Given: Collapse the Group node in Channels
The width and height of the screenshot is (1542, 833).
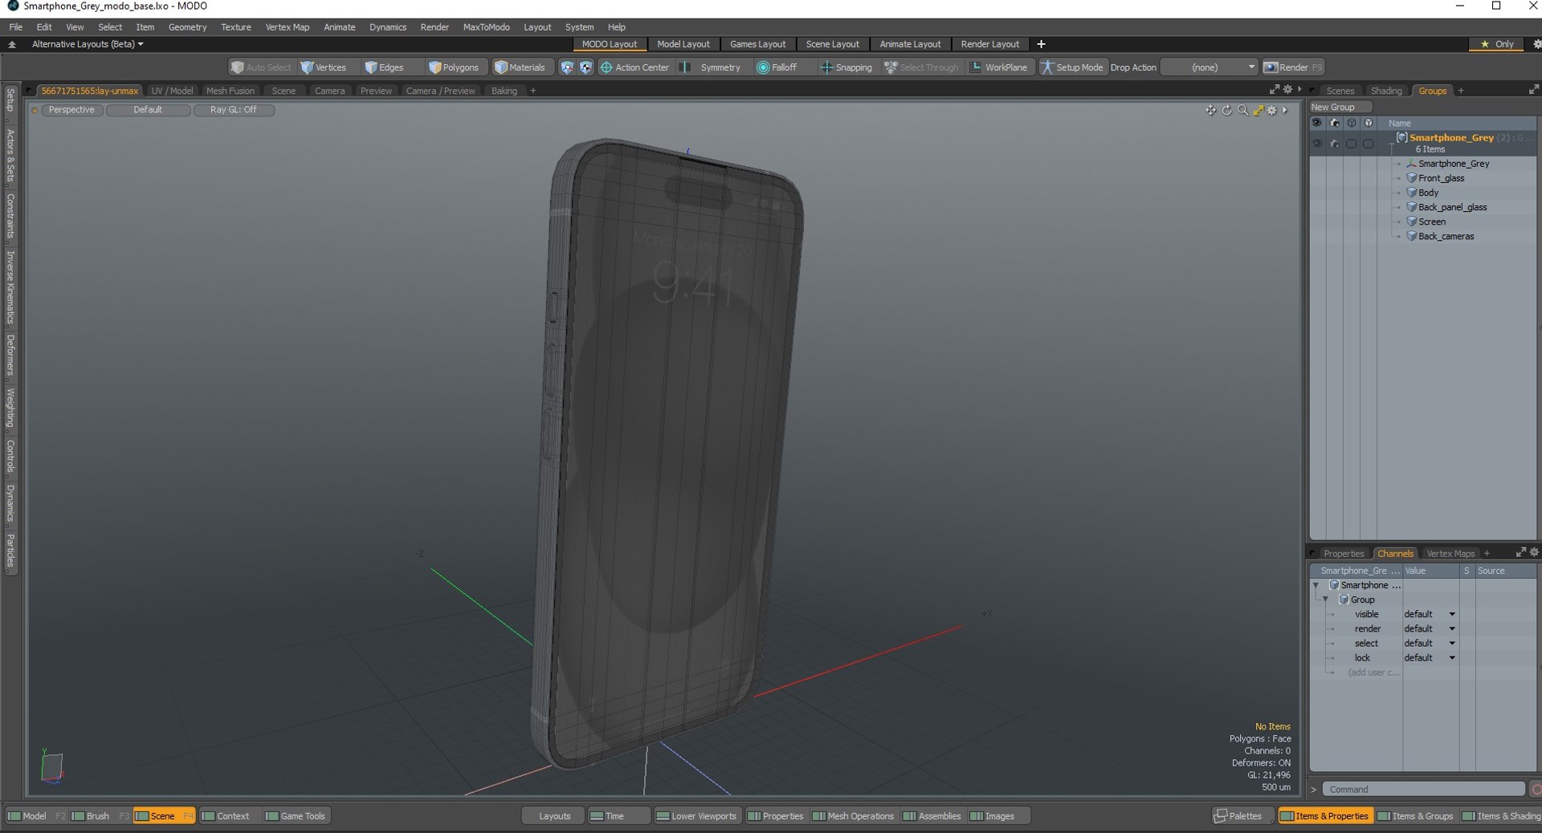Looking at the screenshot, I should point(1326,599).
